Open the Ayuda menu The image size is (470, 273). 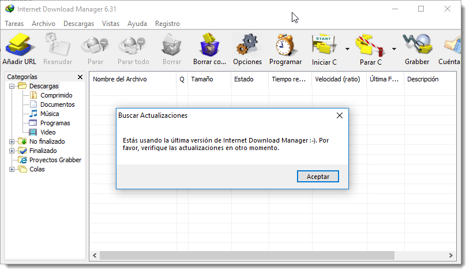pyautogui.click(x=137, y=24)
